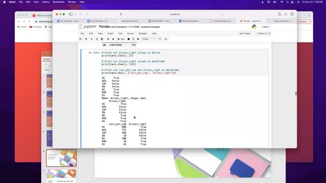The height and width of the screenshot is (183, 326).
Task: Click code cell 14 editor area
Action: pyautogui.click(x=184, y=63)
